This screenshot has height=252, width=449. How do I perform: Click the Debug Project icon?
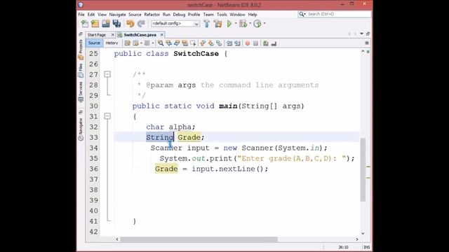coord(243,24)
